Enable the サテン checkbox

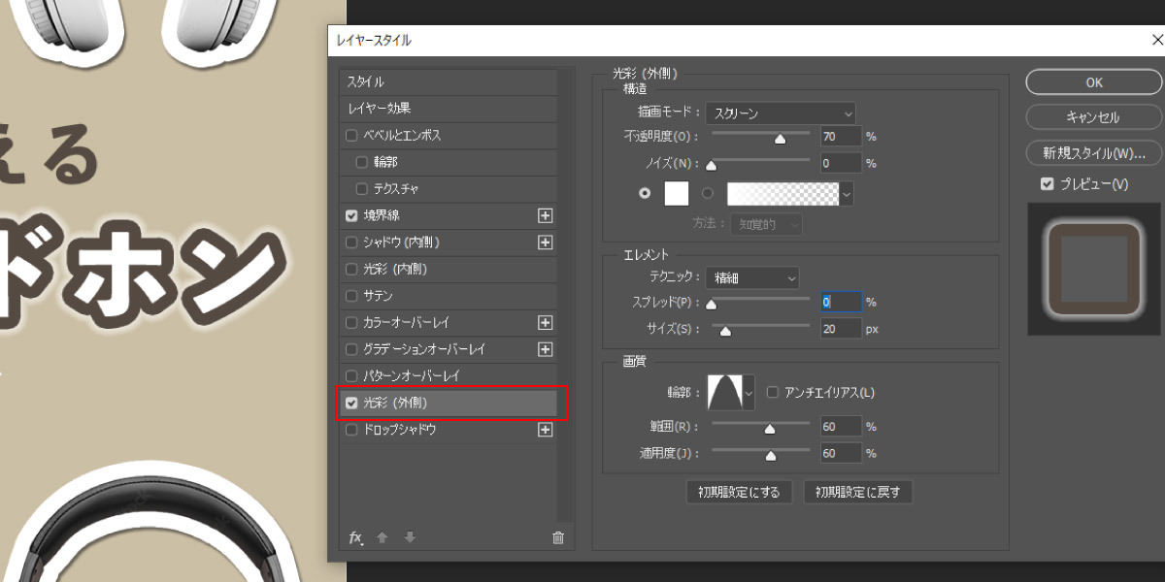(351, 295)
